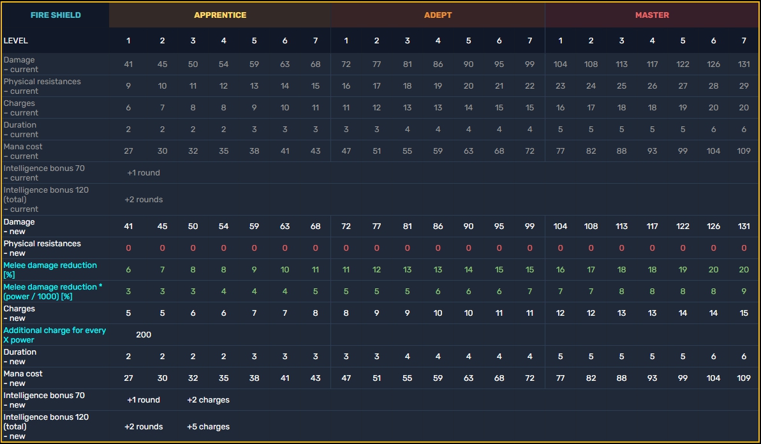Select level 1 header under Master
The height and width of the screenshot is (444, 761).
click(561, 41)
